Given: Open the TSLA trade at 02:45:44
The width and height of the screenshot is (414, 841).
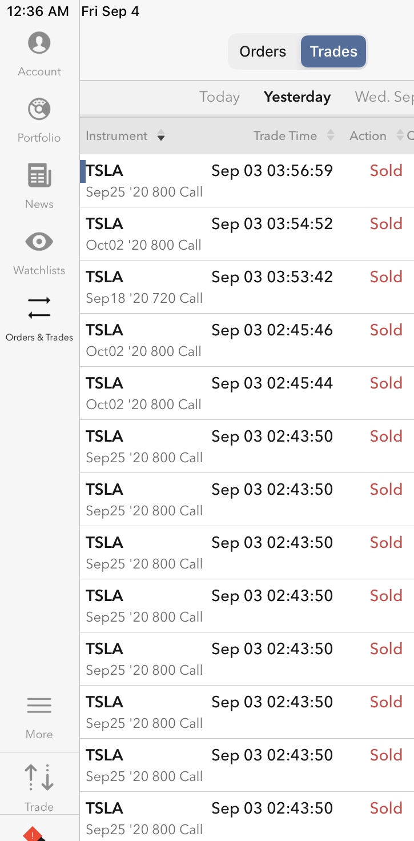Looking at the screenshot, I should [246, 393].
